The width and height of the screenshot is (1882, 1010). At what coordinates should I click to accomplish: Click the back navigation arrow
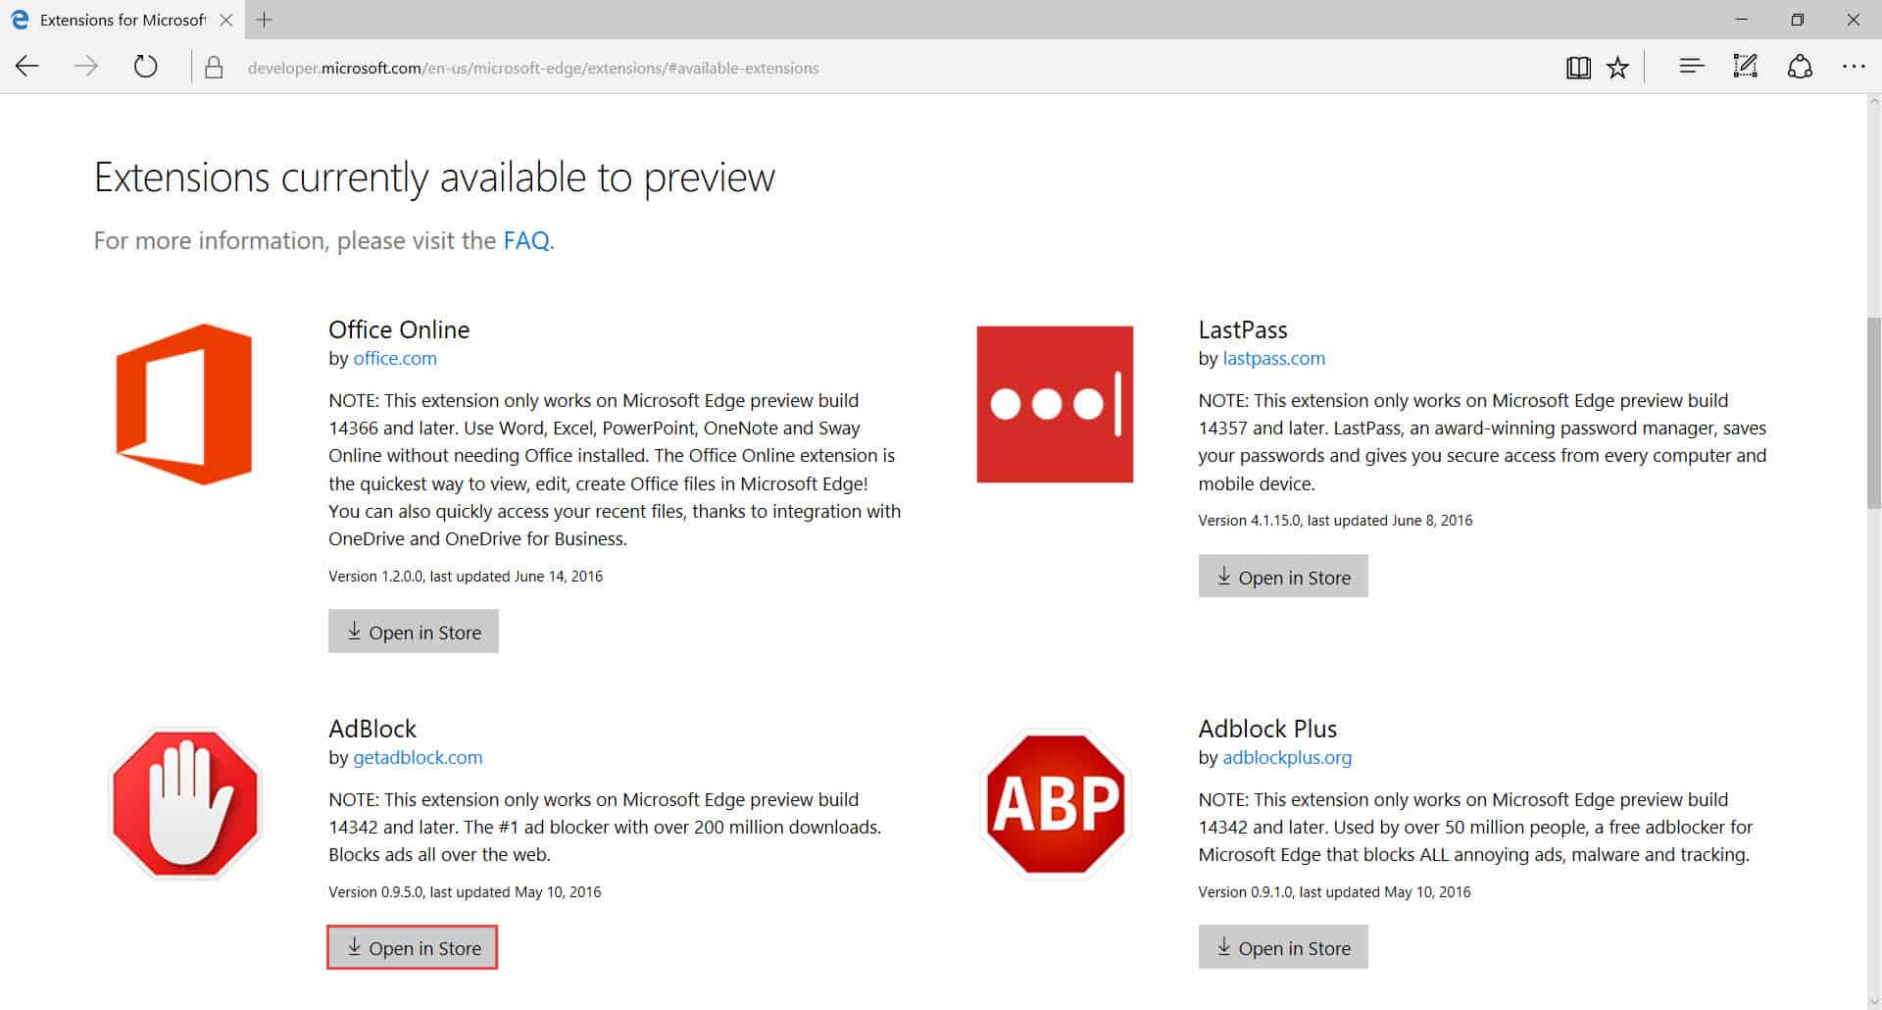[x=27, y=67]
